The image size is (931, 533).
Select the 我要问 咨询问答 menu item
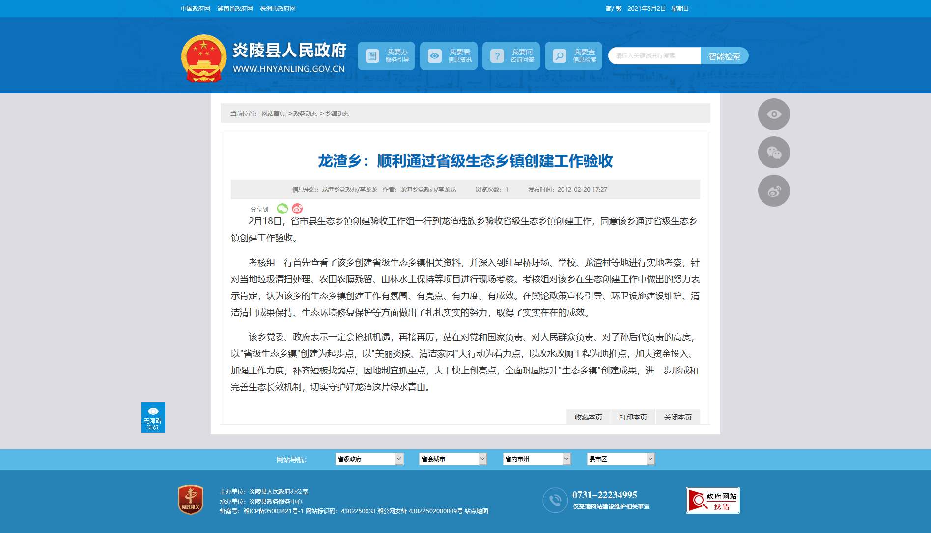(511, 56)
